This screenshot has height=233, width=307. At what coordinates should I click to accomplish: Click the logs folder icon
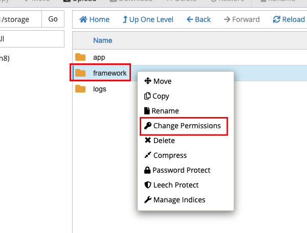pyautogui.click(x=80, y=89)
